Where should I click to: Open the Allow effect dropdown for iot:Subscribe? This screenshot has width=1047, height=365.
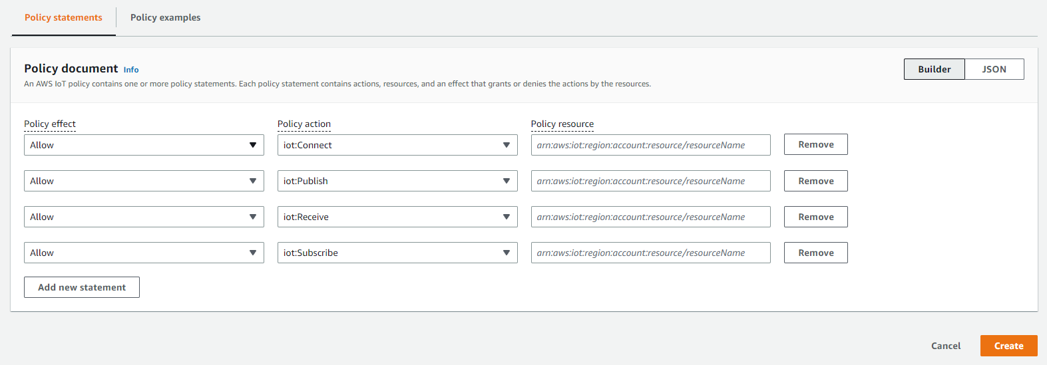pyautogui.click(x=144, y=253)
